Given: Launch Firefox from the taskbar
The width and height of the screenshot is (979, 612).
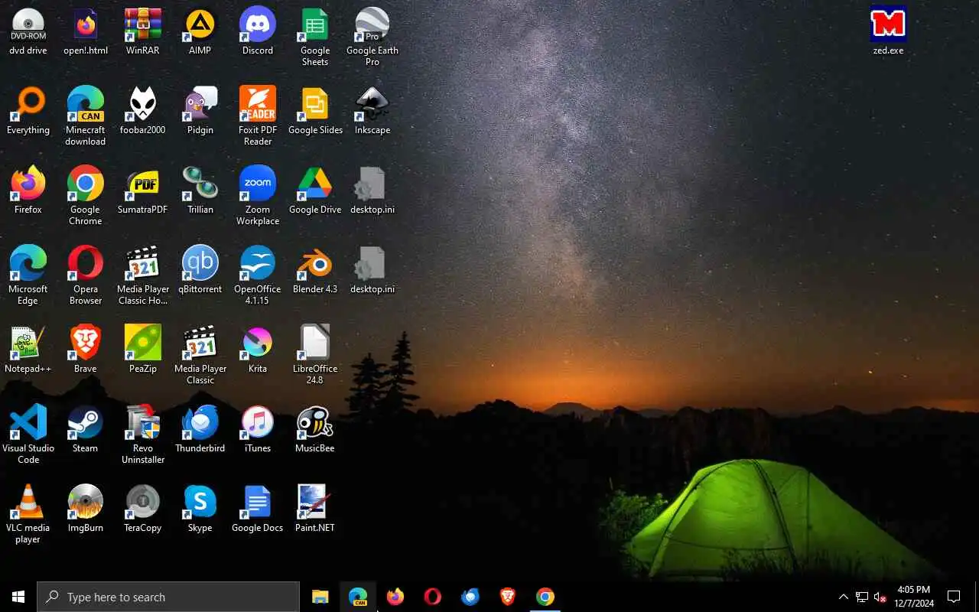Looking at the screenshot, I should coord(395,597).
